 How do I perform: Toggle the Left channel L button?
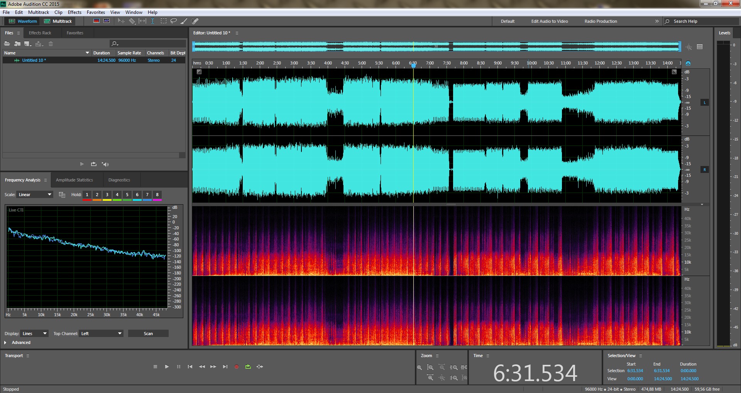pos(704,103)
